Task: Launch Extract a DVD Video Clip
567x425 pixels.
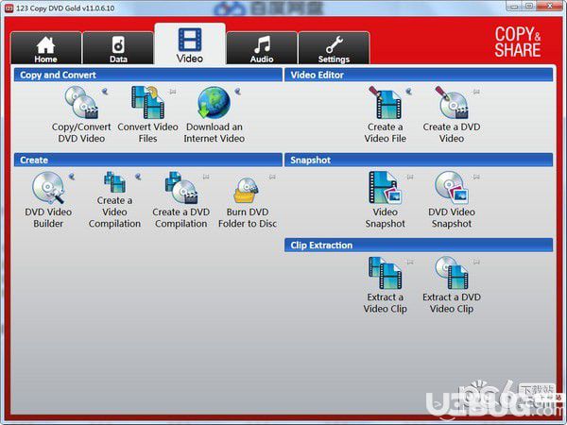Action: [x=452, y=285]
